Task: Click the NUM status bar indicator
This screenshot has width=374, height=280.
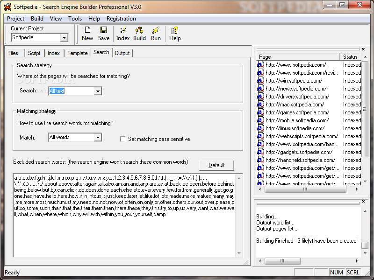Action: 336,273
